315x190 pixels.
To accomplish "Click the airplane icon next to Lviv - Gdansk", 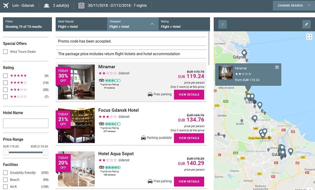I will click(6, 5).
